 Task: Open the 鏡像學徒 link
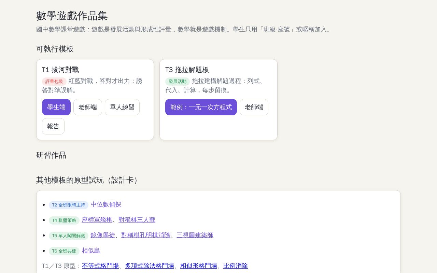point(103,235)
